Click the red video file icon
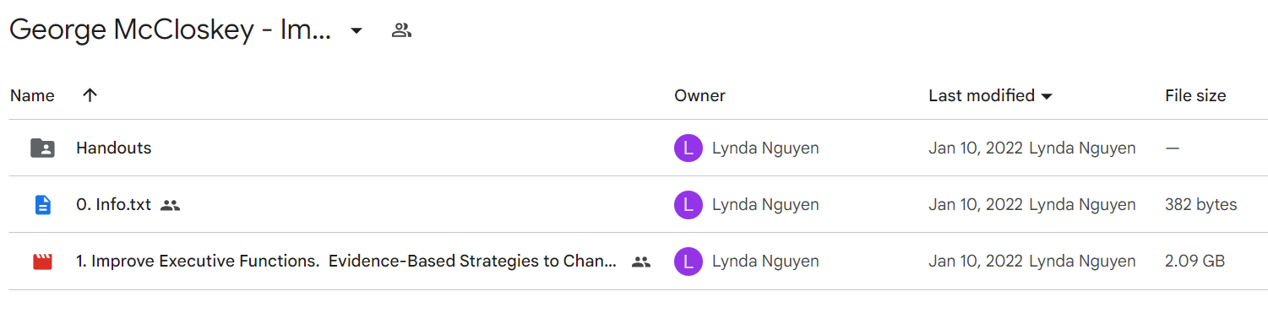The image size is (1268, 329). click(x=42, y=262)
